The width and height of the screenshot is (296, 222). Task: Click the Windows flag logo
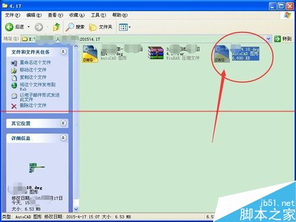pyautogui.click(x=287, y=15)
